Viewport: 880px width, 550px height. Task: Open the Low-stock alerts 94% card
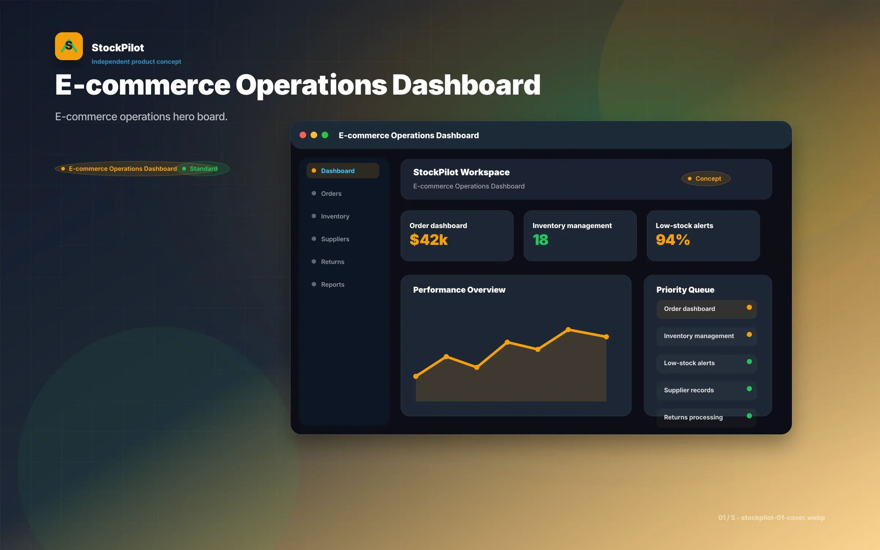(x=703, y=235)
